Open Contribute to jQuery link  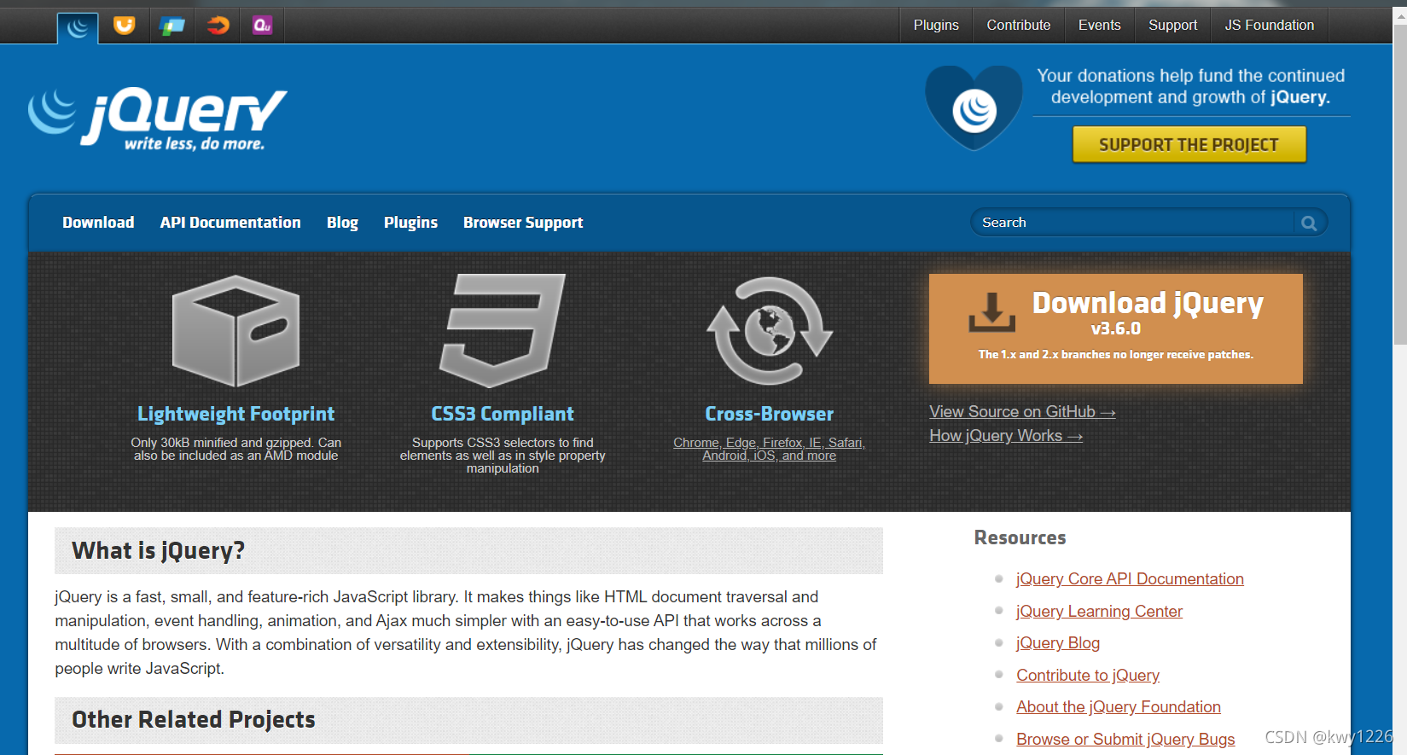pyautogui.click(x=1088, y=676)
